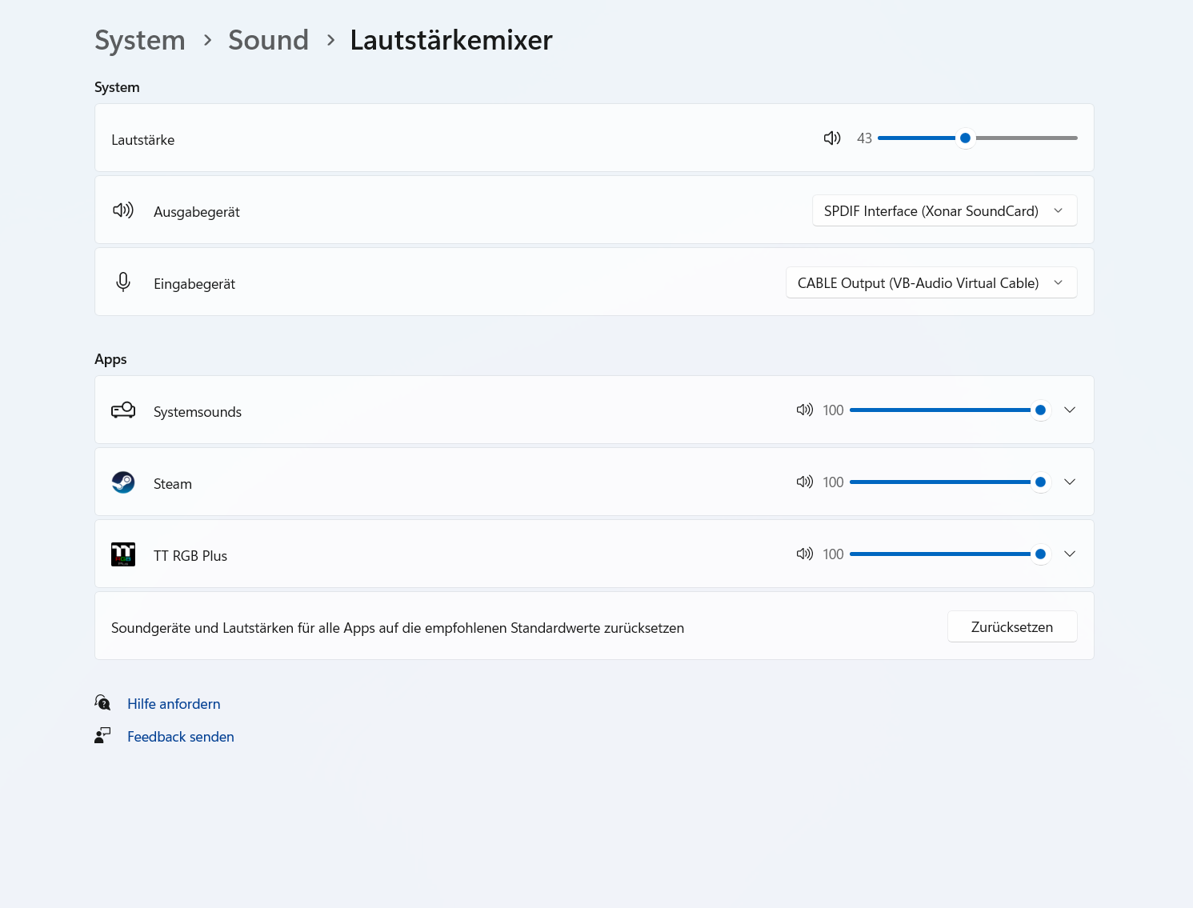Click the Soundgeräte und Lautstärken reset description
1193x908 pixels.
click(398, 628)
